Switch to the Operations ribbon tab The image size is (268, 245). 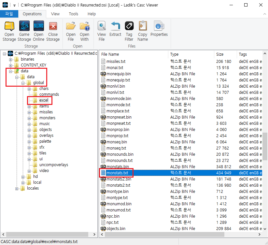pyautogui.click(x=32, y=14)
